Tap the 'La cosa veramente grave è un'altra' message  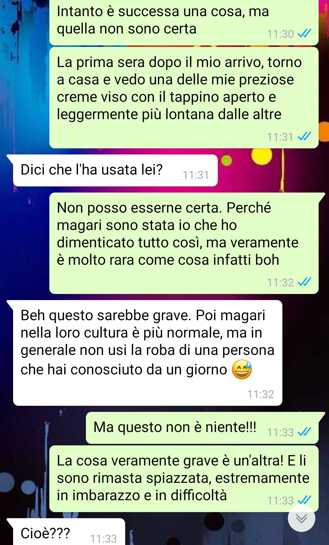coord(184,479)
